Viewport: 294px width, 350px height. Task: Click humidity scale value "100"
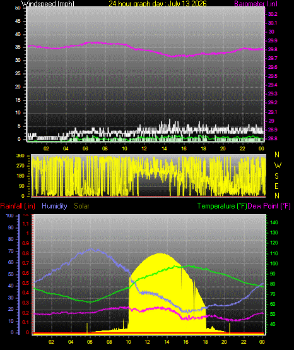coord(10,215)
